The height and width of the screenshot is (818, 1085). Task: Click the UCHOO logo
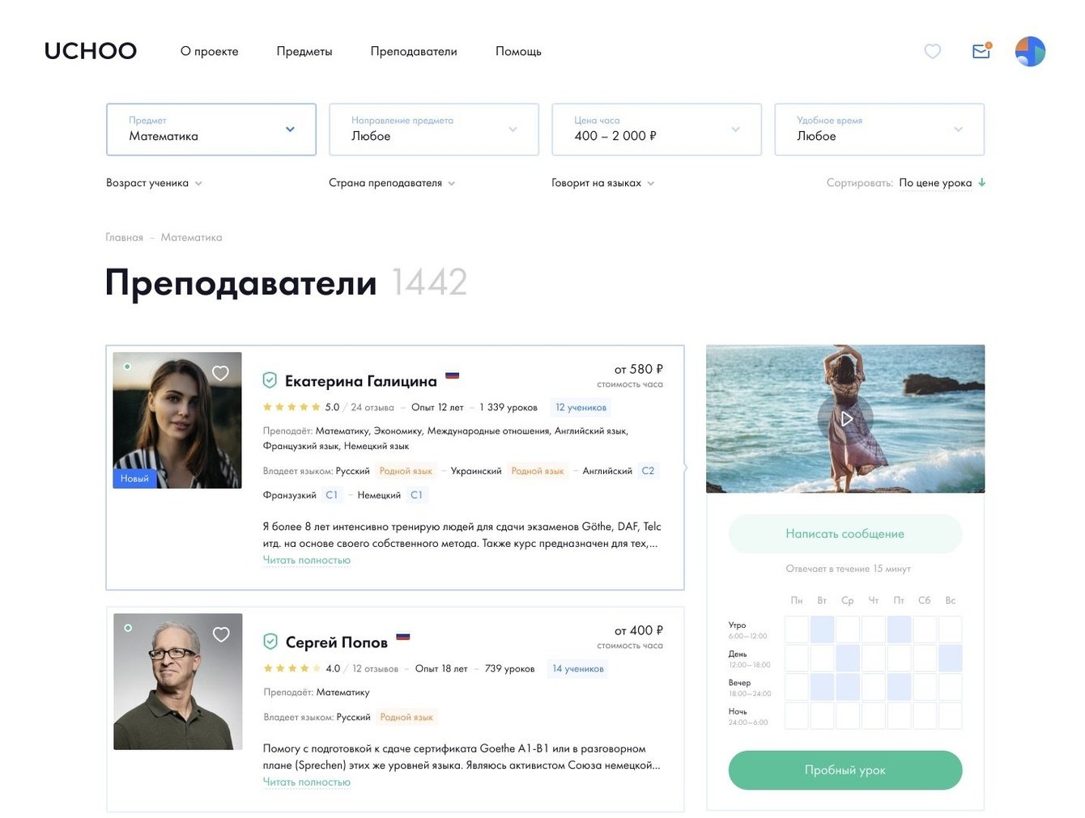point(91,51)
